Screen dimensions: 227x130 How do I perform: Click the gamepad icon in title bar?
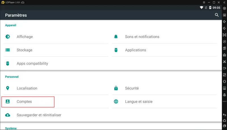[23, 3]
